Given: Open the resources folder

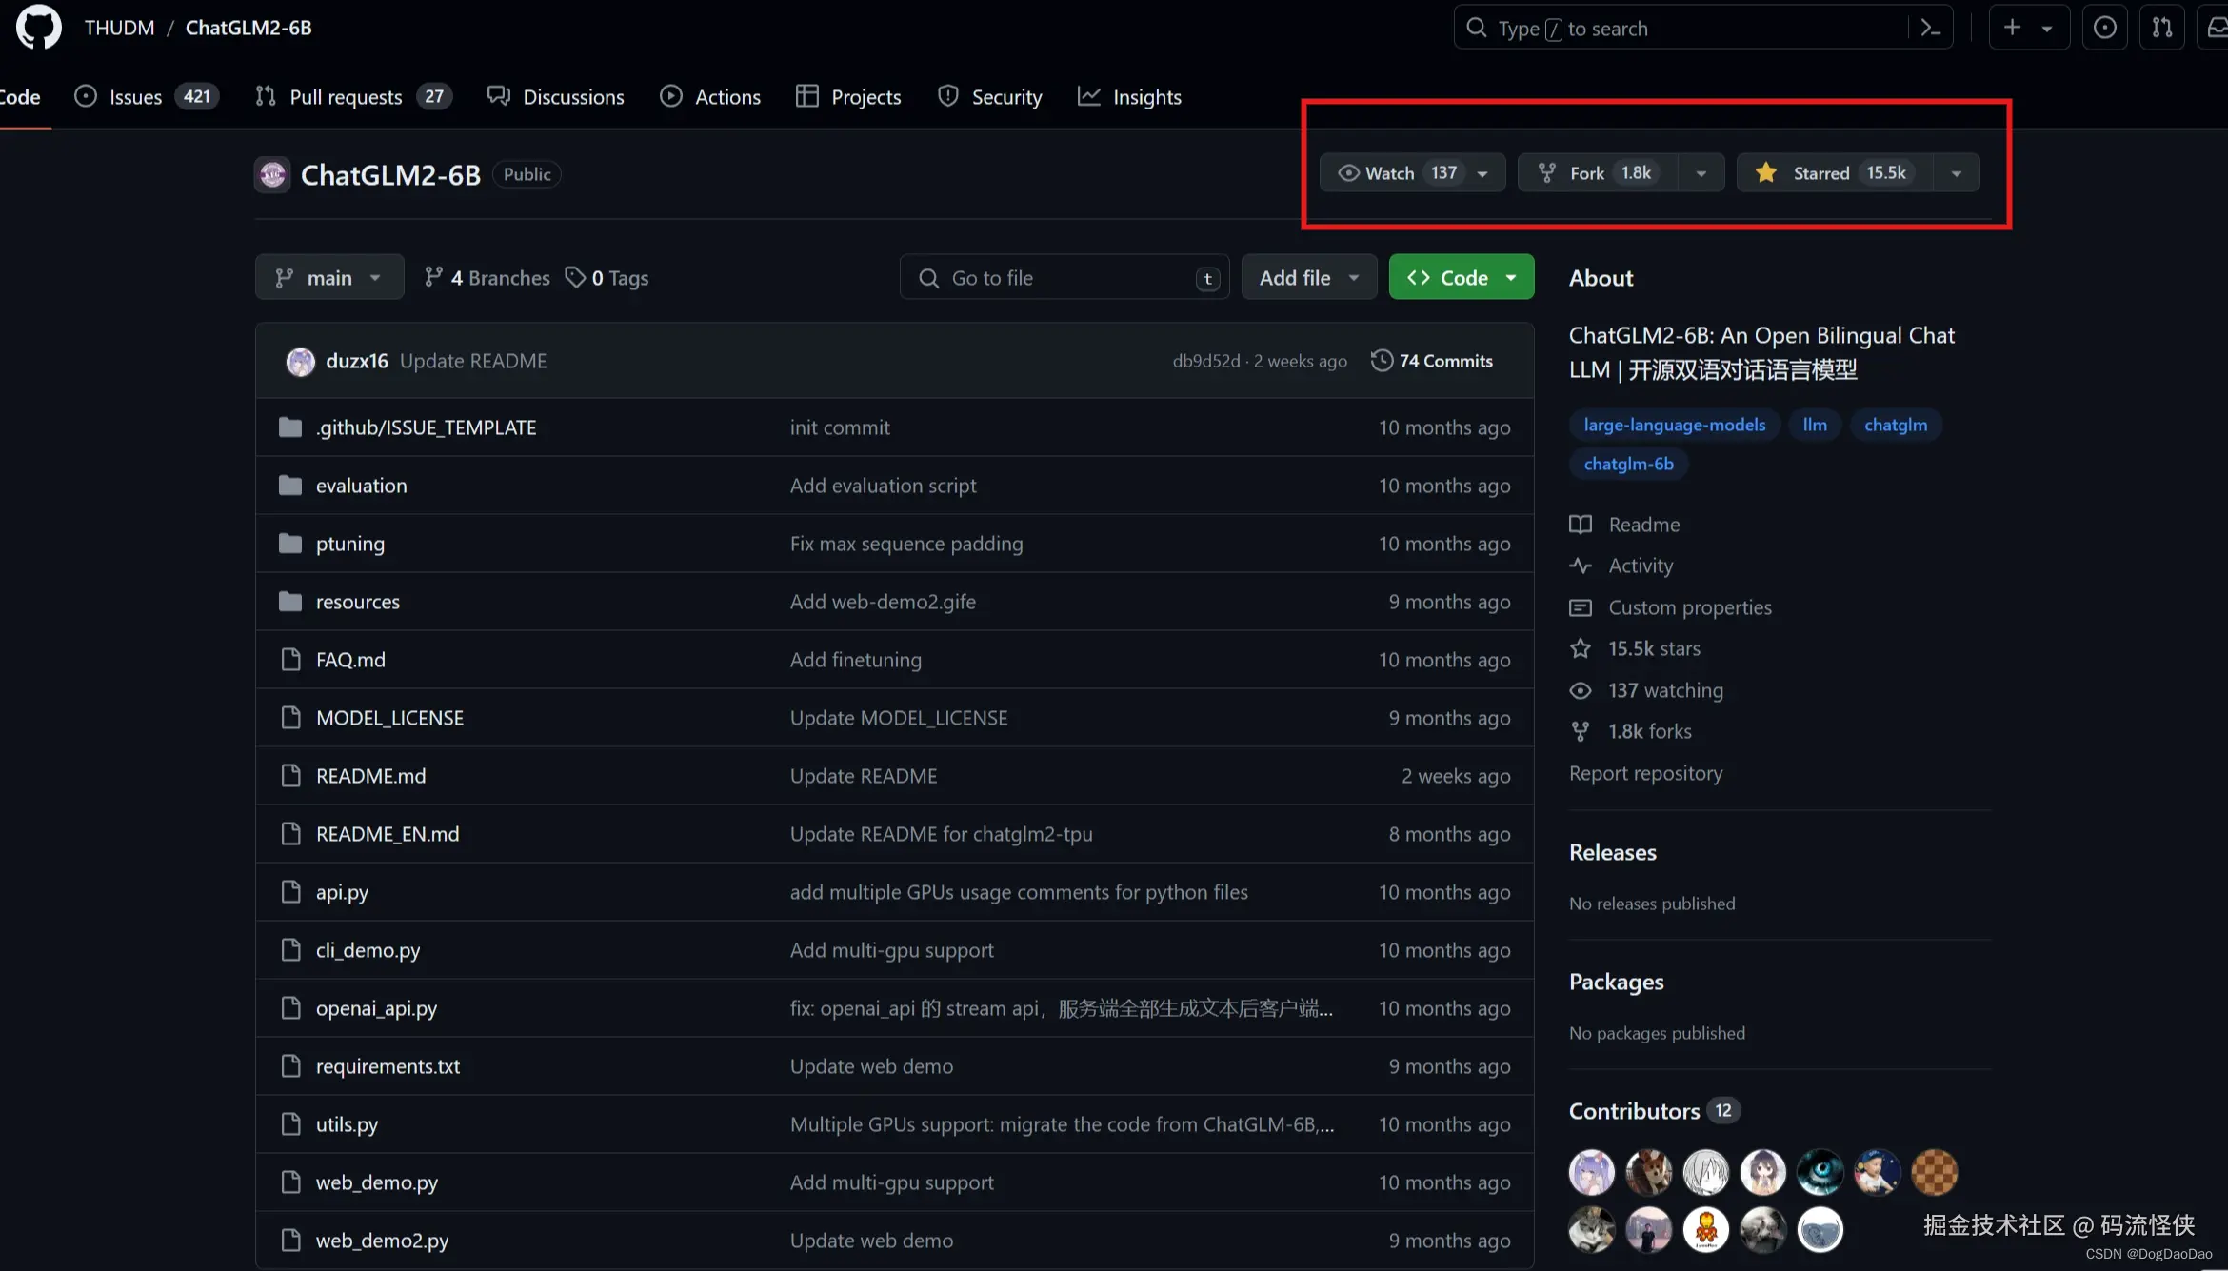Looking at the screenshot, I should (x=358, y=602).
